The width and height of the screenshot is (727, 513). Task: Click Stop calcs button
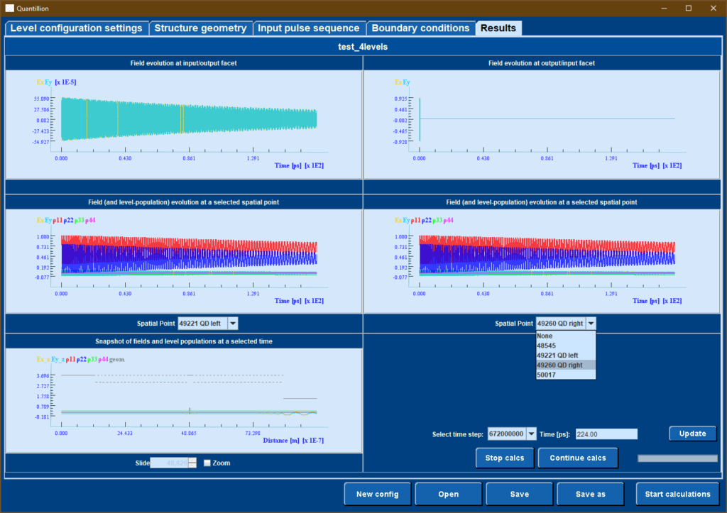505,458
